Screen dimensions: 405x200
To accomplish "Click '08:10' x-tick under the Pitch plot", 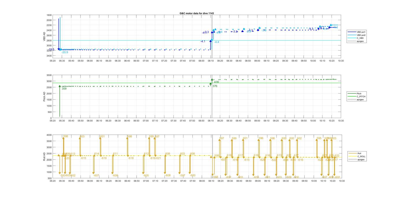I will click(x=211, y=121).
